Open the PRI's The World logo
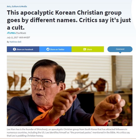Image resolution: width=136 pixels, height=139 pixels. point(17,33)
